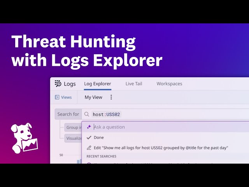This screenshot has height=187, width=249.
Task: Click the search magnifier icon
Action: pyautogui.click(x=86, y=114)
